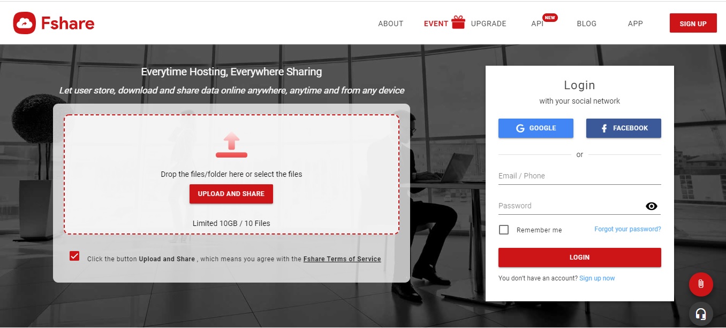
Task: Open the API menu item
Action: [x=537, y=24]
